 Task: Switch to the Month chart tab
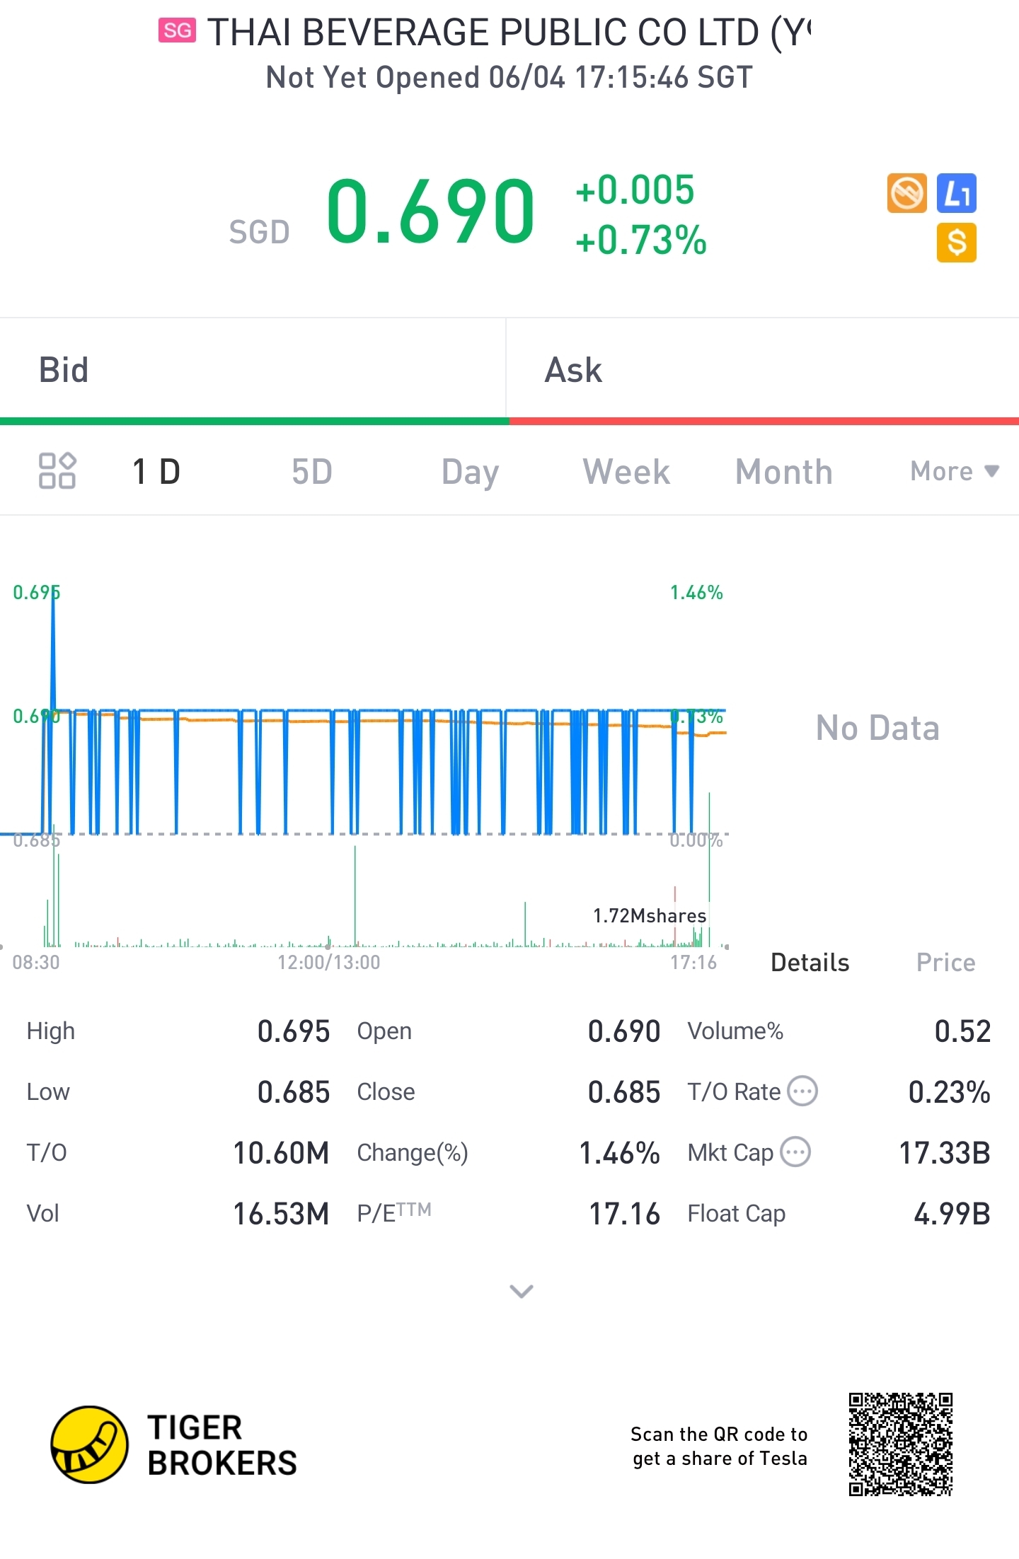click(x=784, y=472)
